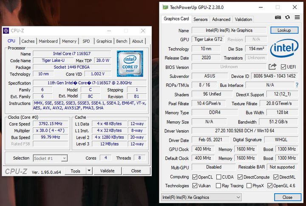The width and height of the screenshot is (306, 206).
Task: Click the Level 2 cache value 4 x 1280 KBytes
Action: [109, 137]
